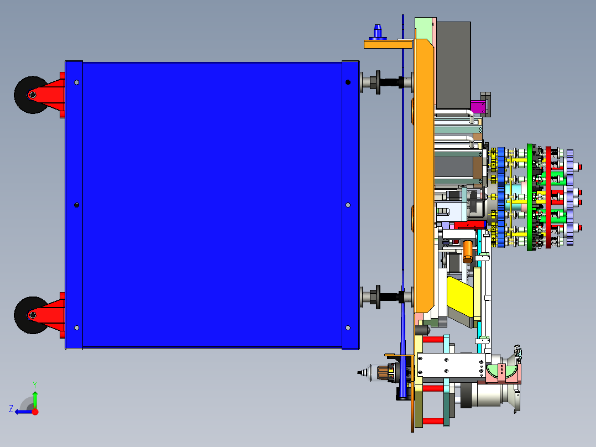596x447 pixels.
Task: Click the blue Z axis of the triad
Action: (x=23, y=412)
